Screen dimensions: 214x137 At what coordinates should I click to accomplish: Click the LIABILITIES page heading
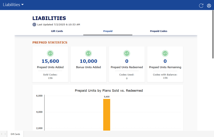click(49, 18)
